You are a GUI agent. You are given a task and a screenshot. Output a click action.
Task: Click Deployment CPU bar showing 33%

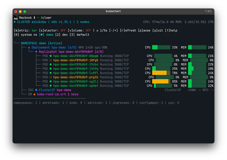click(161, 47)
